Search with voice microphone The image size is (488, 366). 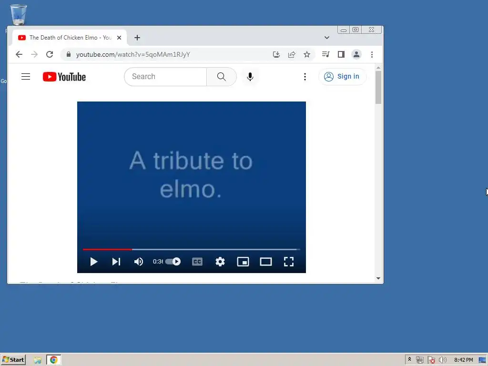click(x=250, y=77)
